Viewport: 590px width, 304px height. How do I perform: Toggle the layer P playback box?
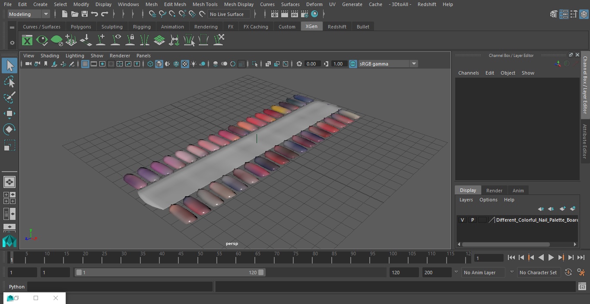coord(472,220)
